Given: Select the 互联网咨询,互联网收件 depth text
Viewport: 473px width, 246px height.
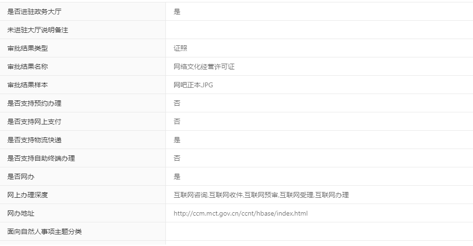Looking at the screenshot, I should [x=208, y=195].
